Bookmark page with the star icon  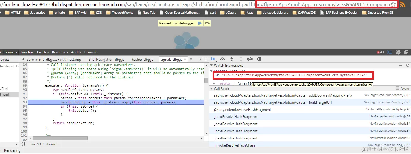tap(393, 4)
